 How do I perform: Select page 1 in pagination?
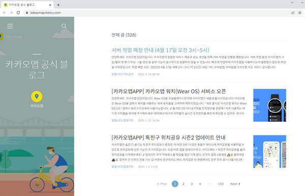coord(175,184)
